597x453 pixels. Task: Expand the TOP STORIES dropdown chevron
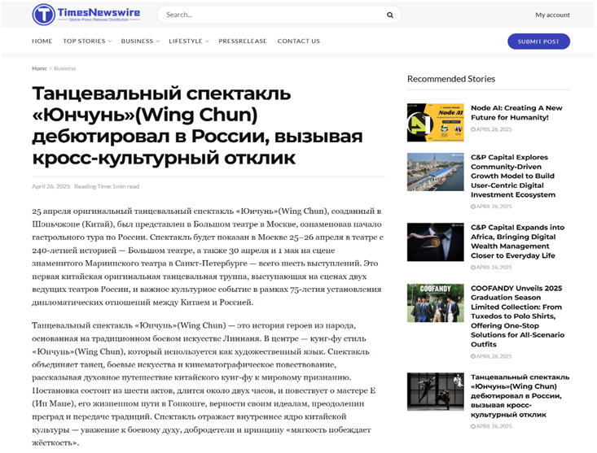tap(110, 41)
